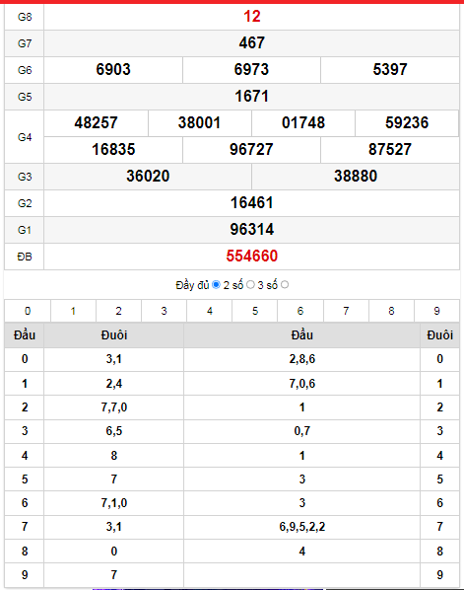Highlight numbers with digit 9
464x590 pixels.
click(437, 311)
